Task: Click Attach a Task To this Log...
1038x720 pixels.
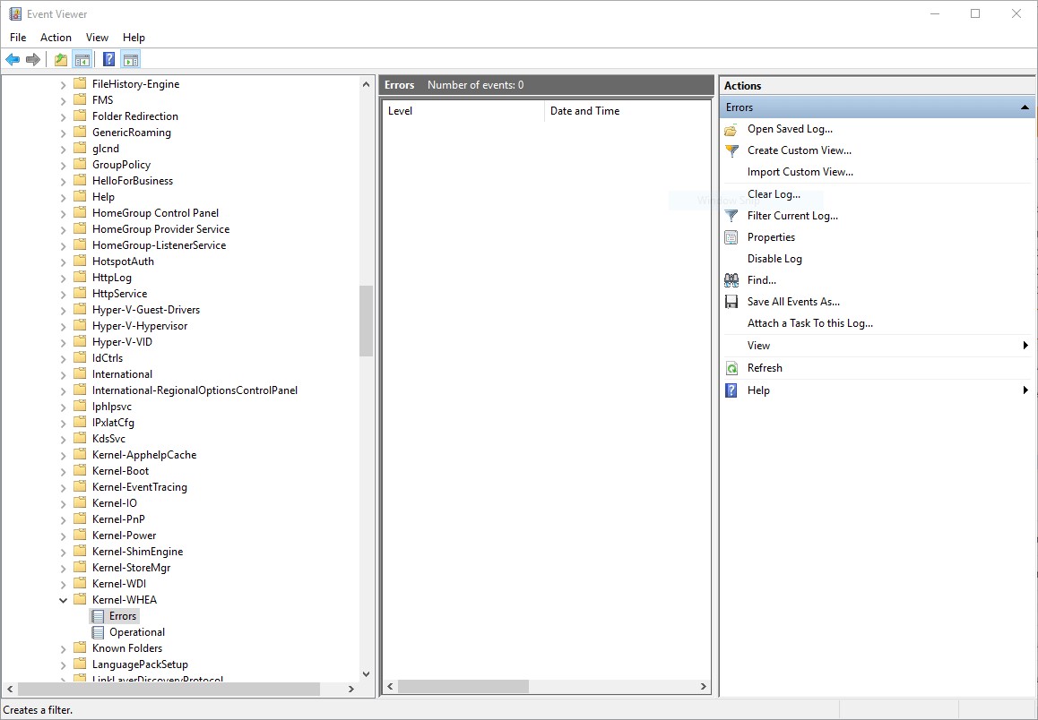Action: tap(810, 323)
